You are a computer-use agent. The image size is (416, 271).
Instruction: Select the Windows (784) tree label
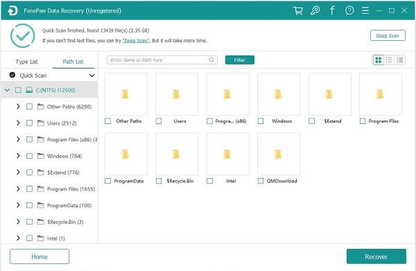pos(64,156)
